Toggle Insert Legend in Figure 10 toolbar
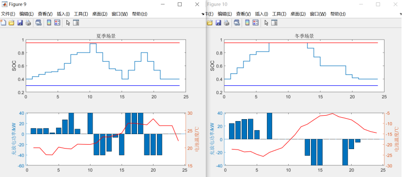 255,23
